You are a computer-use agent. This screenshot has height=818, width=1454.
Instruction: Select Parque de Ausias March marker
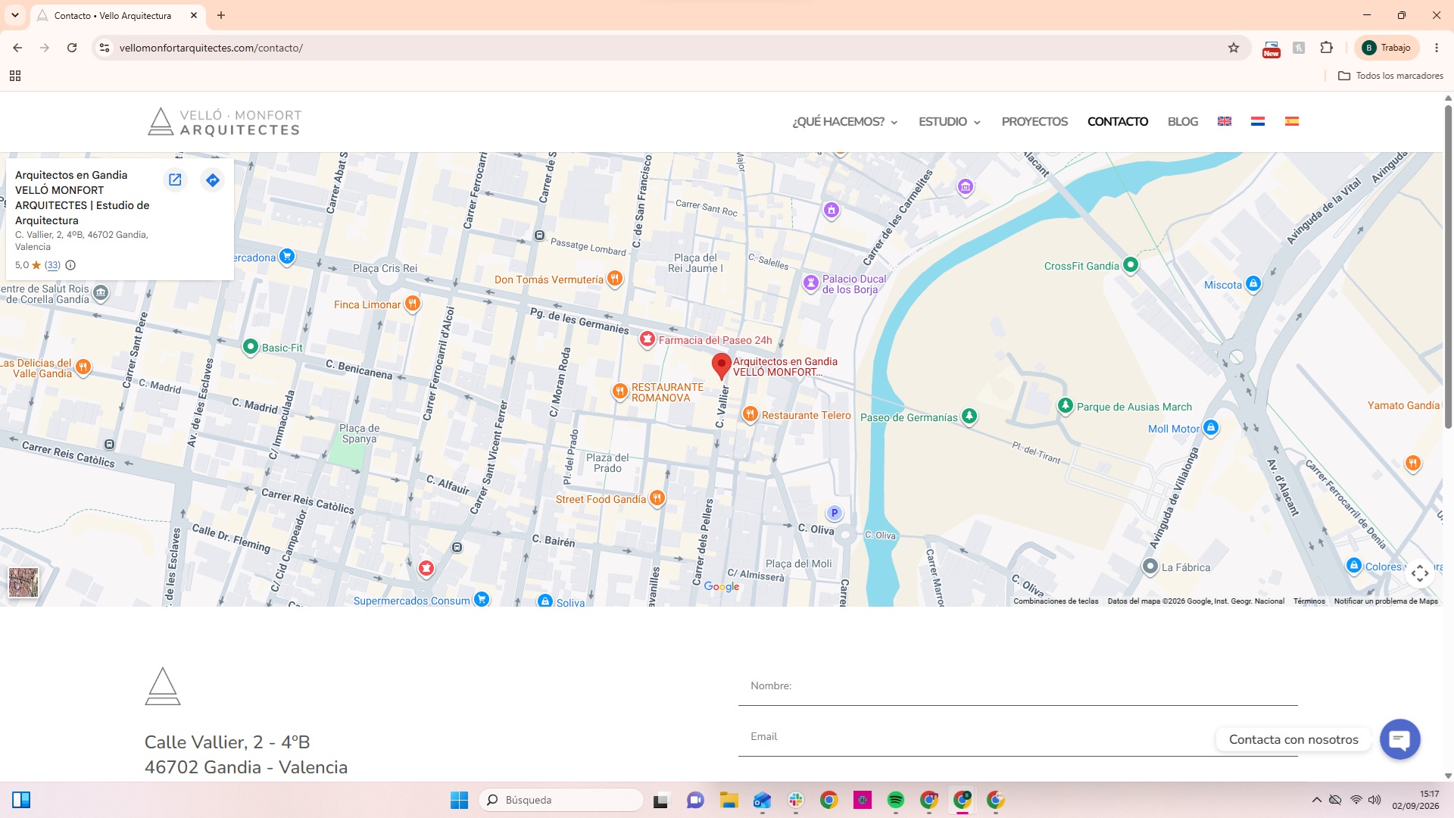pos(1066,406)
